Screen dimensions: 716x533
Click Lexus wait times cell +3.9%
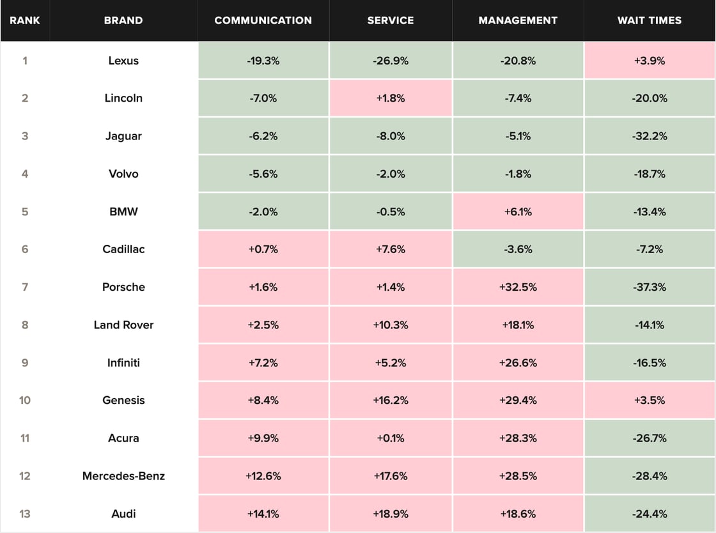(650, 61)
